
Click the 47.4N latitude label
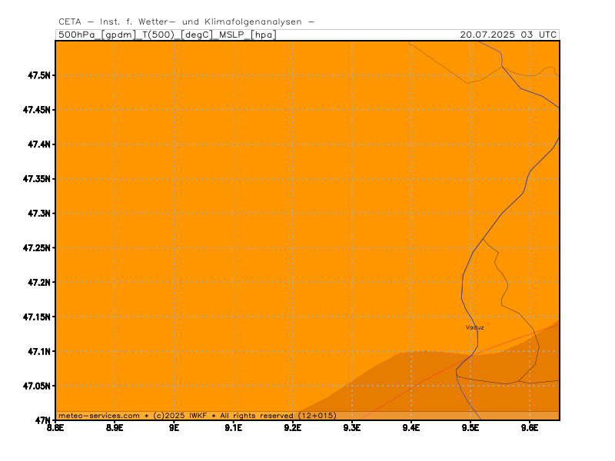[39, 144]
